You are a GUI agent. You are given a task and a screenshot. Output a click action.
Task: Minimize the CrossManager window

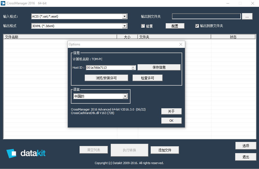point(228,3)
